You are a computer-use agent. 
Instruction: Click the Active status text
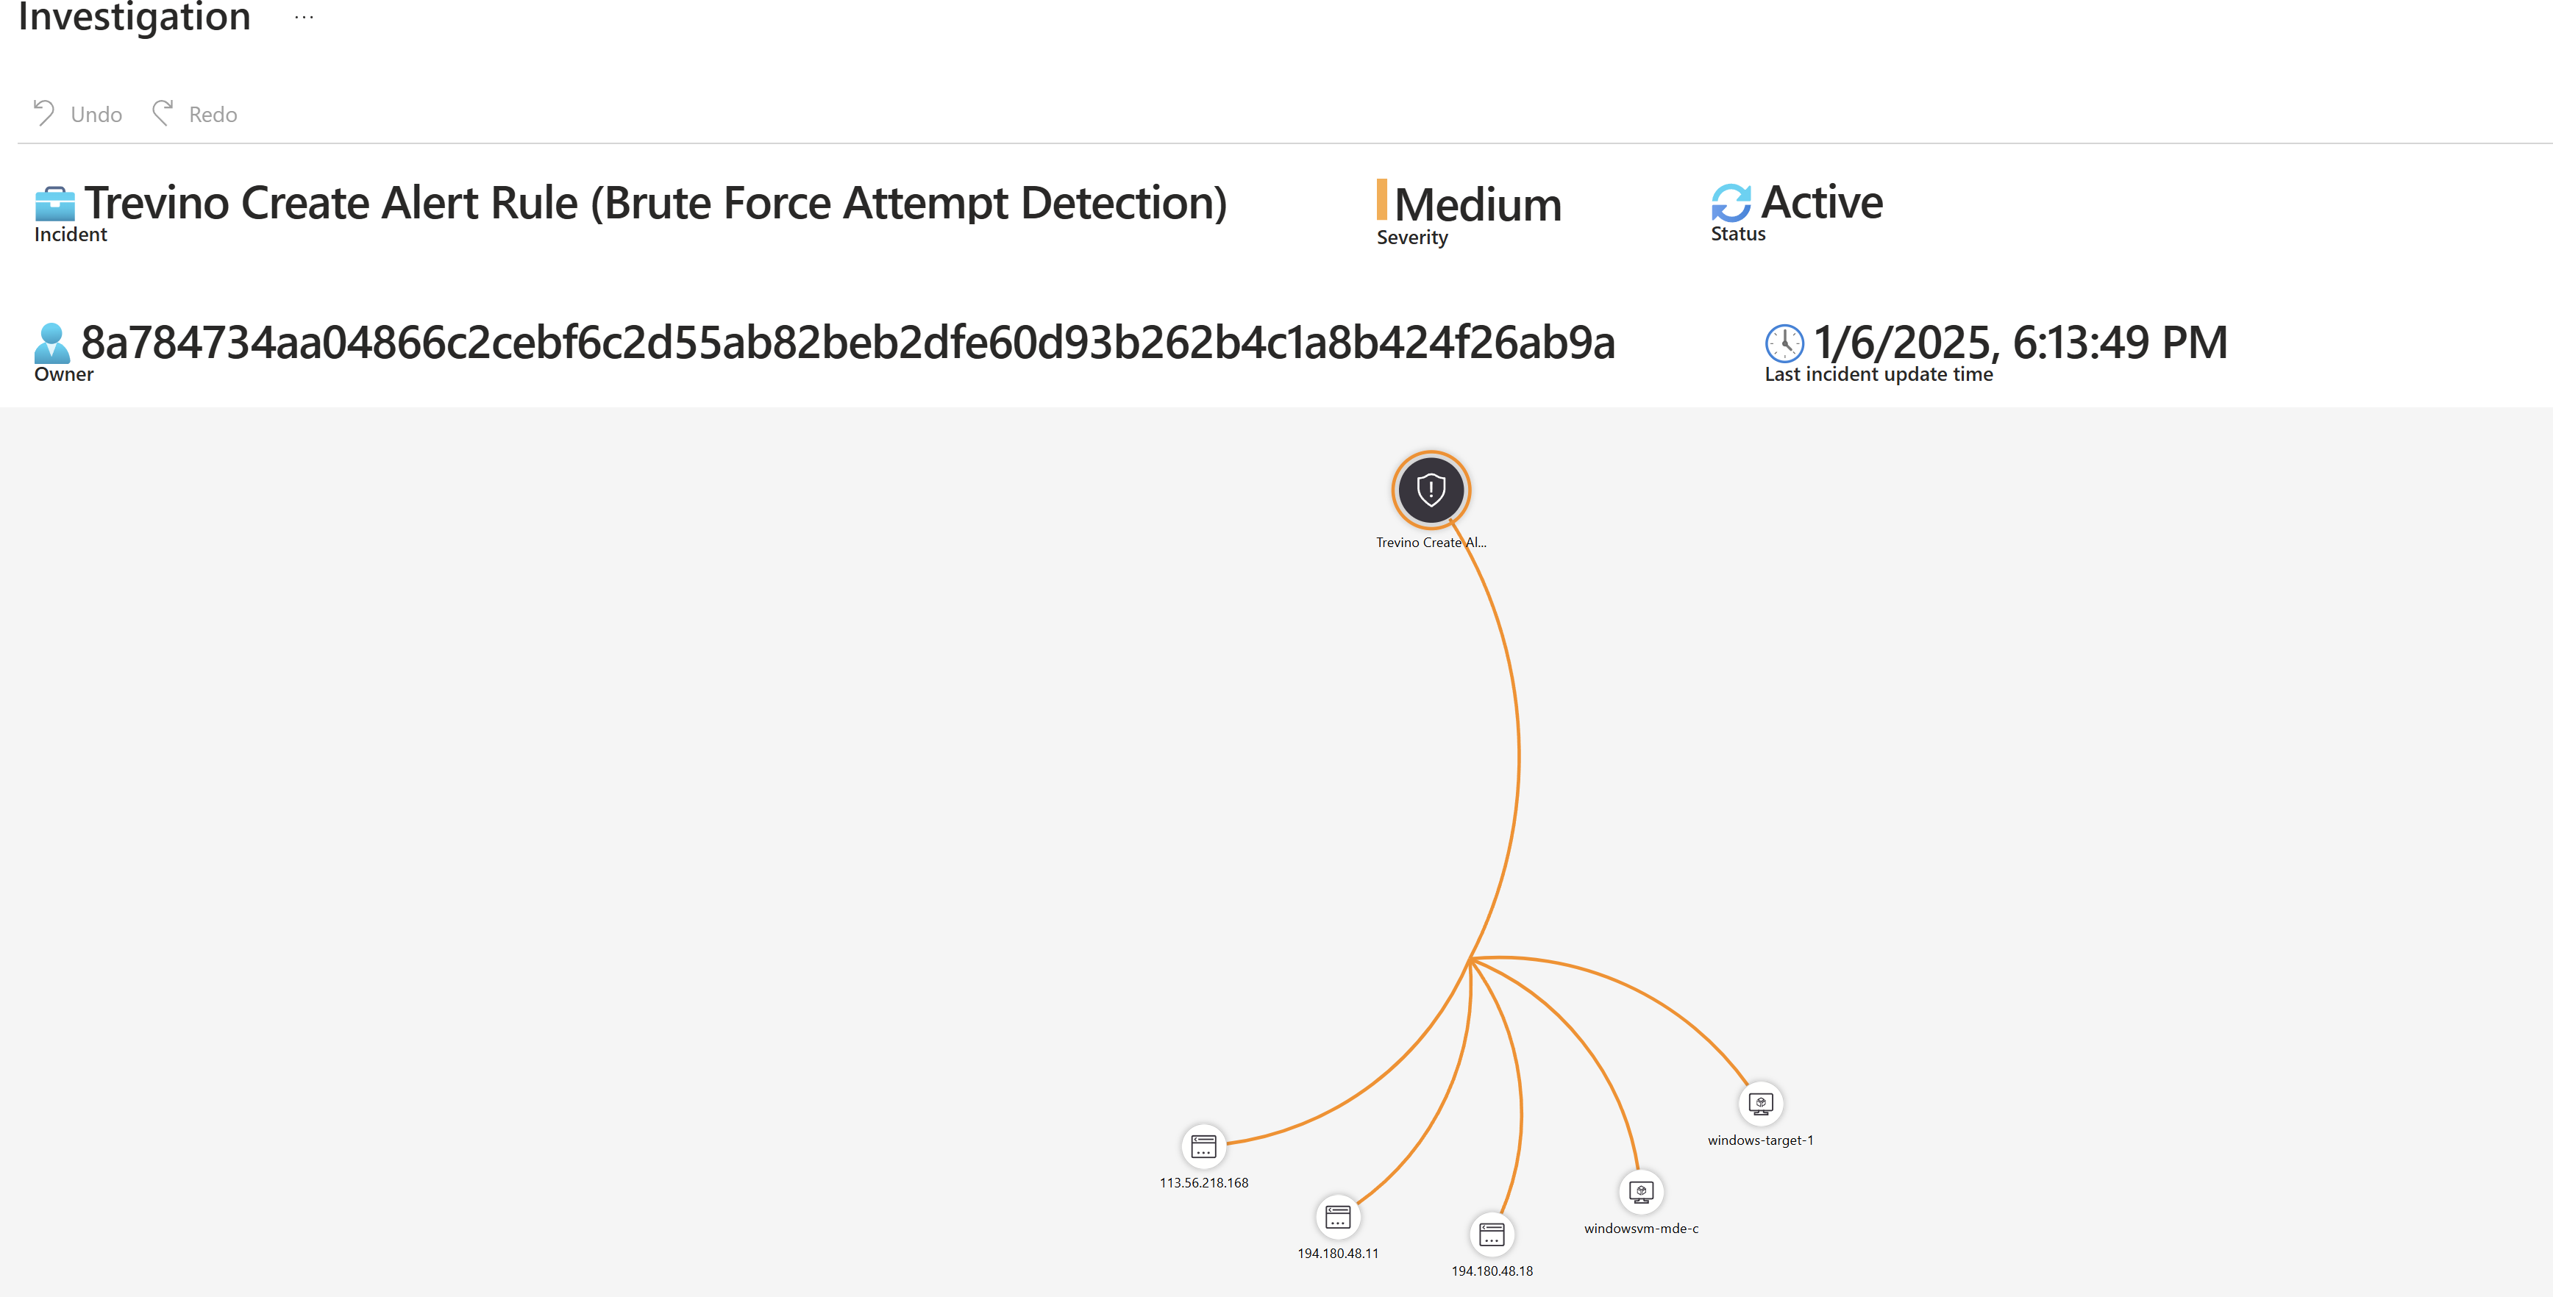pos(1822,203)
